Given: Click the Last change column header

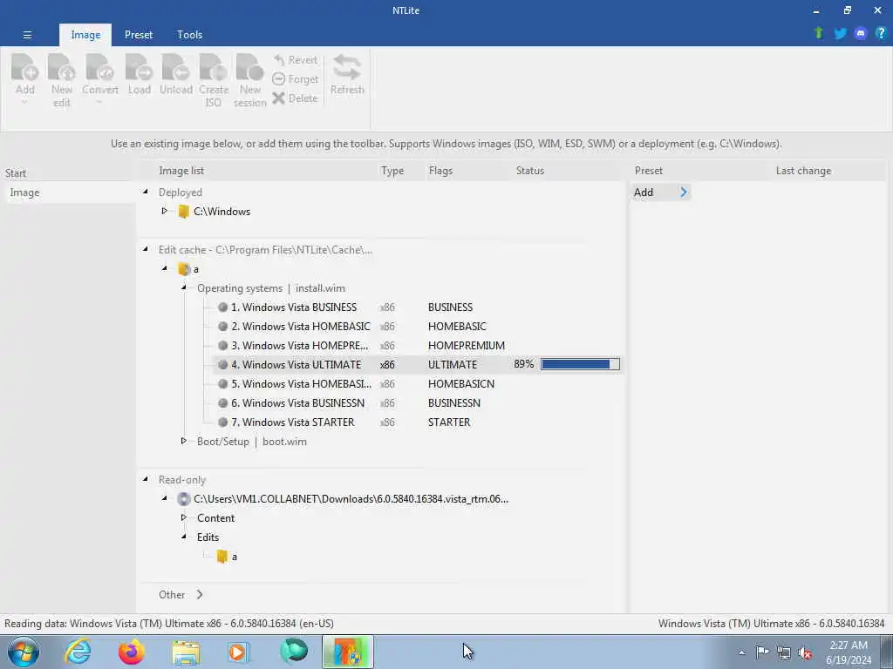Looking at the screenshot, I should [x=803, y=171].
